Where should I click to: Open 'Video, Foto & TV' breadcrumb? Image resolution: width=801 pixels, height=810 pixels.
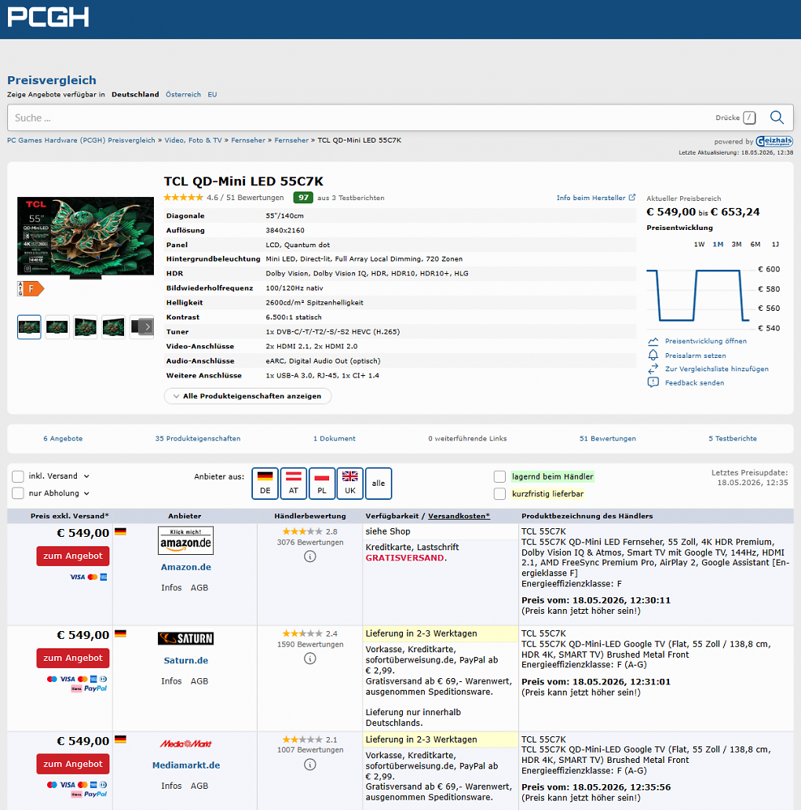[192, 140]
